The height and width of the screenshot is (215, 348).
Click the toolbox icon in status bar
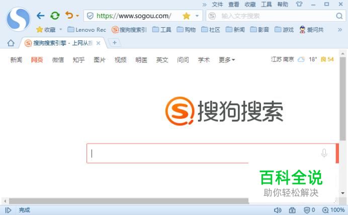coord(292,210)
